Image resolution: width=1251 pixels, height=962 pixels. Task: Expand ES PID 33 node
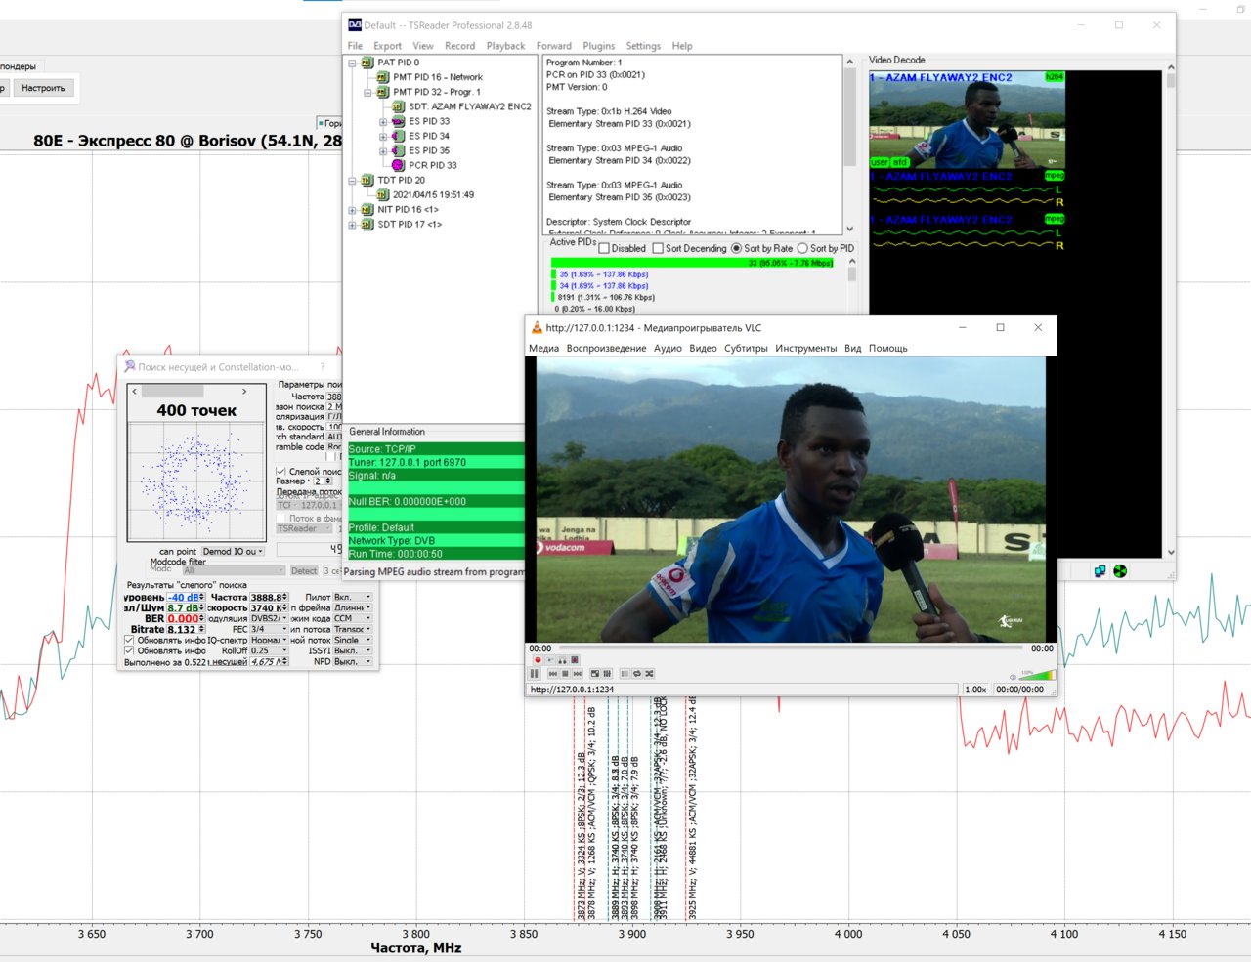383,122
